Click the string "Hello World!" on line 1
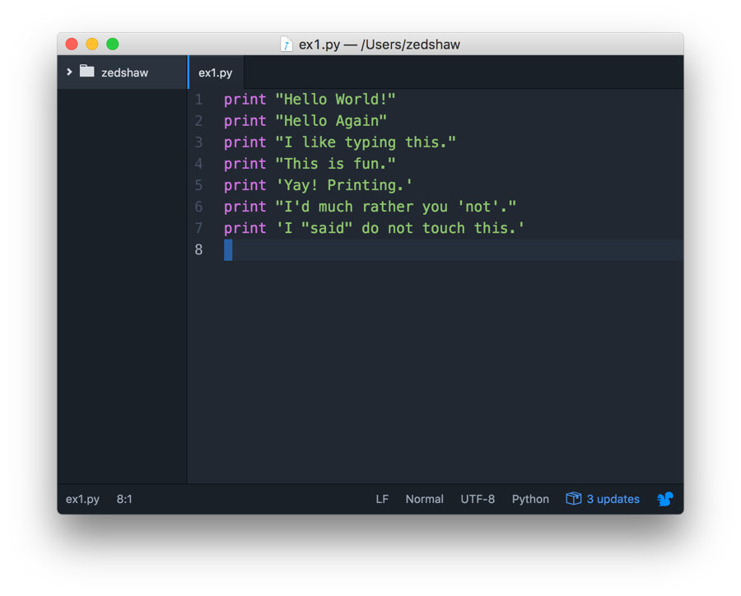 [x=335, y=99]
